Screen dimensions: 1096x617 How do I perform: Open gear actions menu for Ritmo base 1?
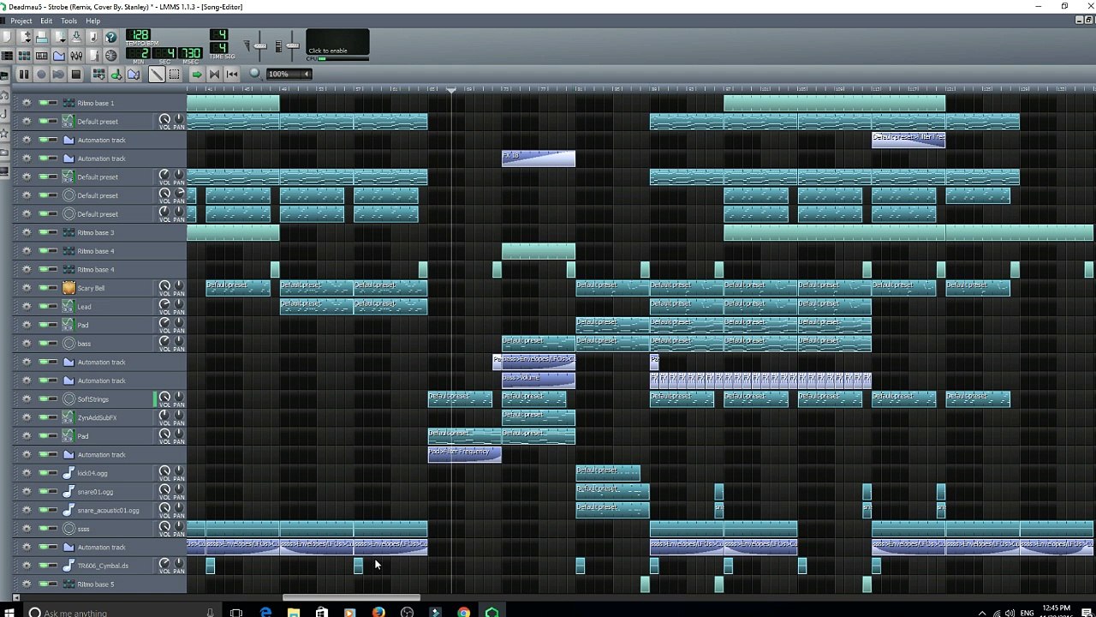pyautogui.click(x=27, y=103)
